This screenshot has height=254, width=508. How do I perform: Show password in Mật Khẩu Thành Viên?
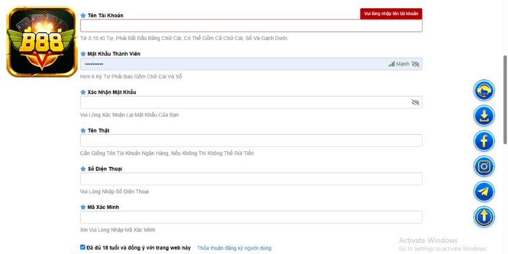(415, 64)
